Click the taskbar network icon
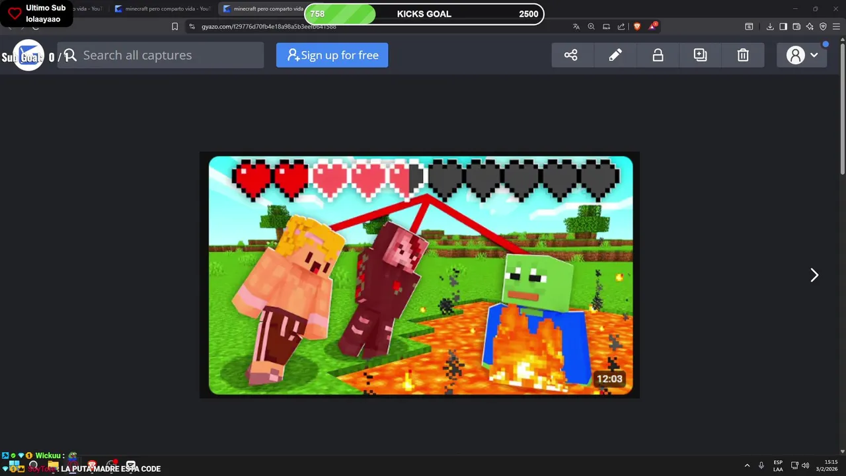846x476 pixels. [x=794, y=465]
